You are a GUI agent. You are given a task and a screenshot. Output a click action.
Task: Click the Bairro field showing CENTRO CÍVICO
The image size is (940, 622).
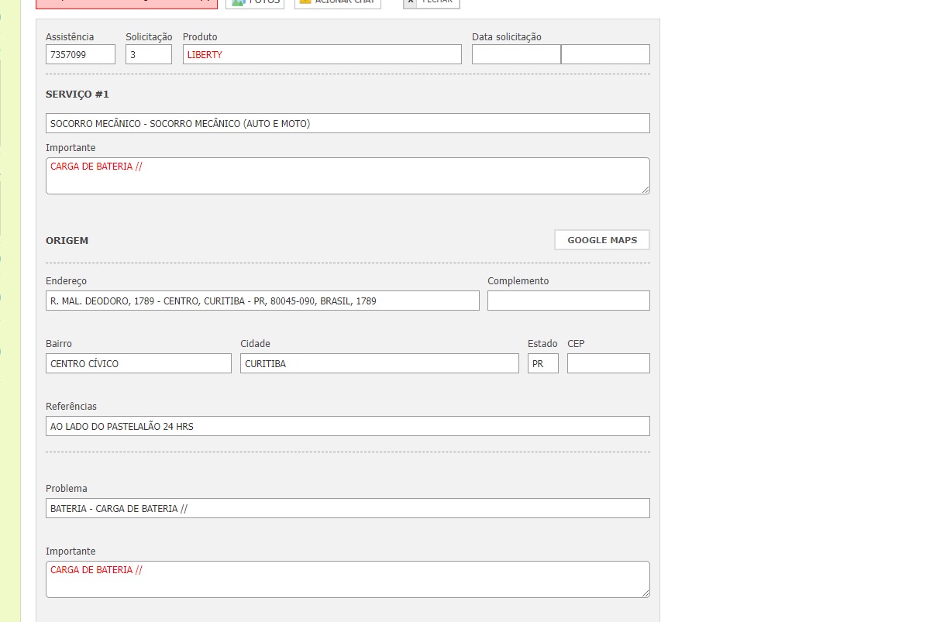139,363
